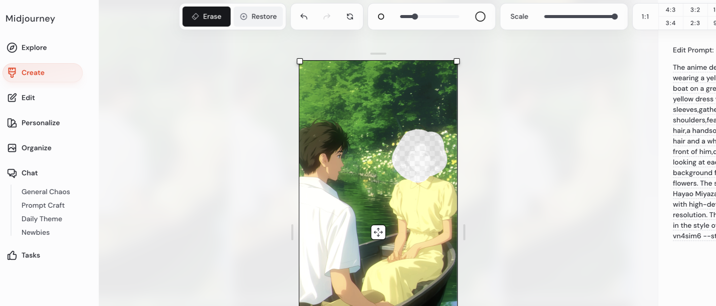The image size is (716, 306).
Task: Click the erased checkered area on image
Action: pyautogui.click(x=419, y=156)
